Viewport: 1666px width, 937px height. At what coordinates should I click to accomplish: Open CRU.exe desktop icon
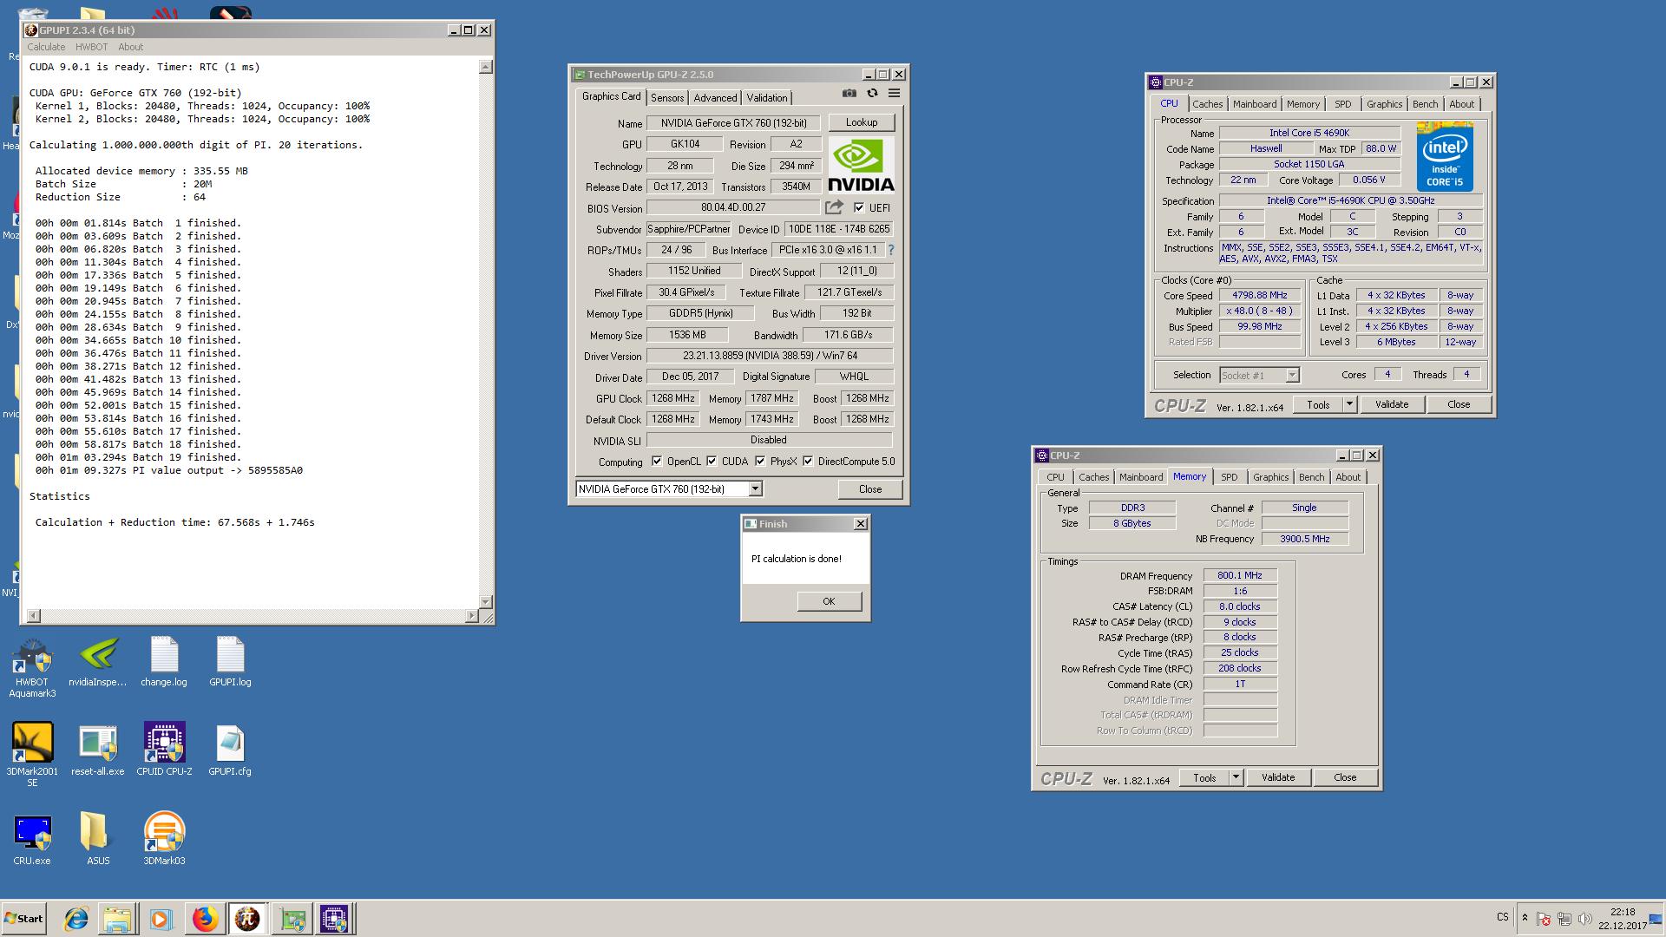(32, 840)
